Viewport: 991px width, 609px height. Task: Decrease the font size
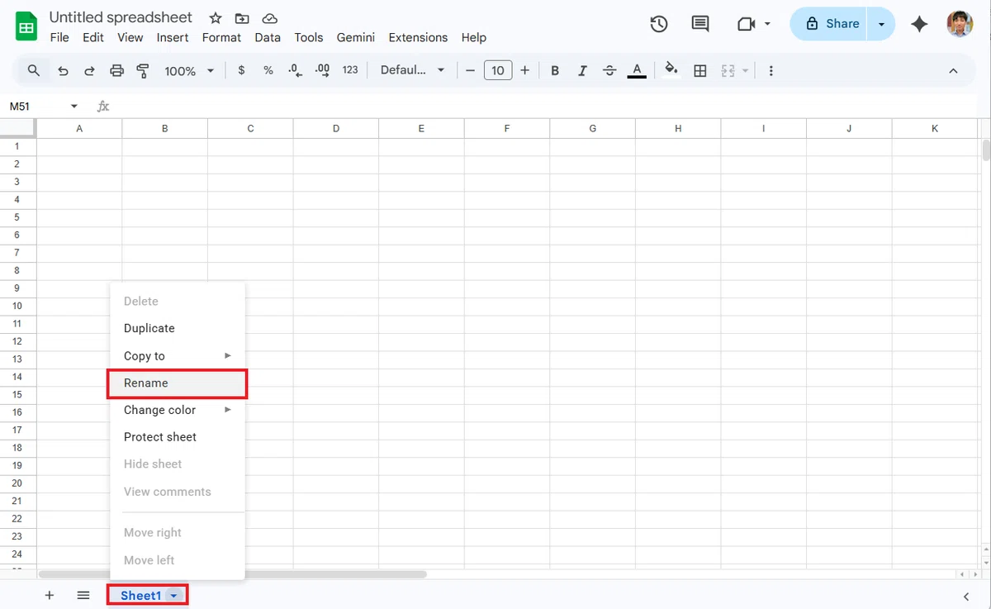click(x=471, y=71)
